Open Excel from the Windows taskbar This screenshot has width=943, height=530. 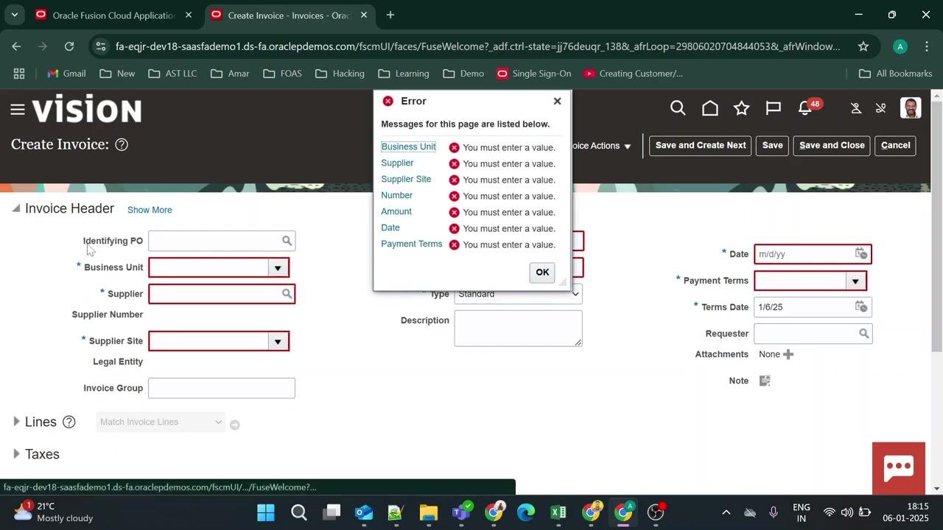(558, 512)
